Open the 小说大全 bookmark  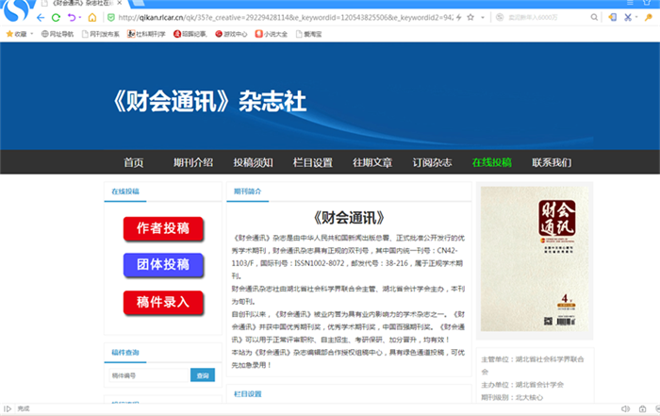coord(272,34)
